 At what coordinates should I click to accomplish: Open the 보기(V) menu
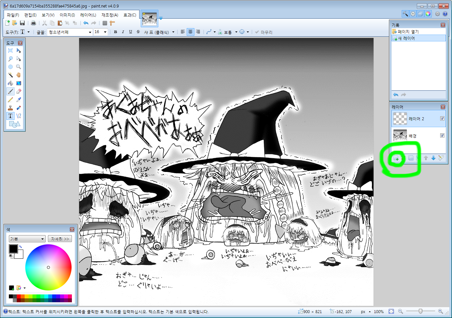[x=48, y=15]
